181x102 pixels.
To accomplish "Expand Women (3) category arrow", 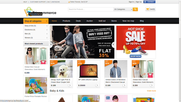I will click(47, 38).
